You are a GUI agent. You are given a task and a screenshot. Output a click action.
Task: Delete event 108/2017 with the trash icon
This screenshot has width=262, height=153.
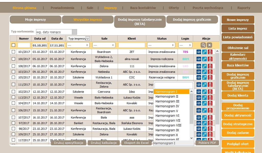(x=210, y=66)
